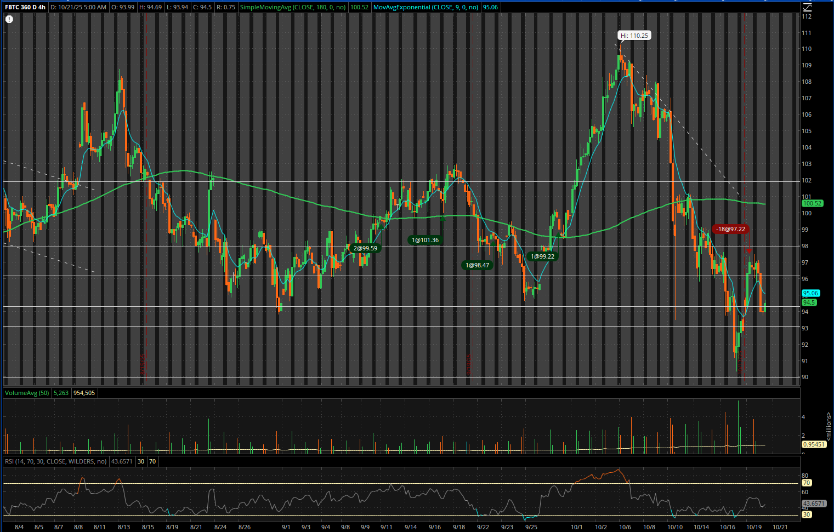Click the exclamation alert icon on chart
Image resolution: width=834 pixels, height=532 pixels.
9,19
